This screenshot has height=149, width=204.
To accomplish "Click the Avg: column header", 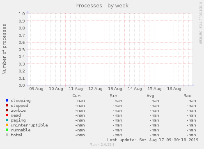I will 151,96.
